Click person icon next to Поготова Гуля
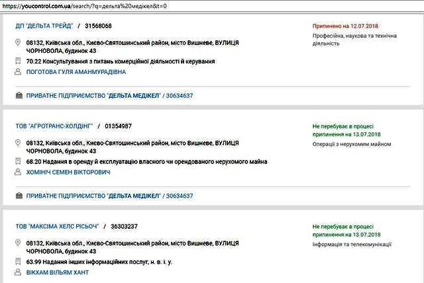Viewport: 424px width, 283px height. tap(19, 72)
